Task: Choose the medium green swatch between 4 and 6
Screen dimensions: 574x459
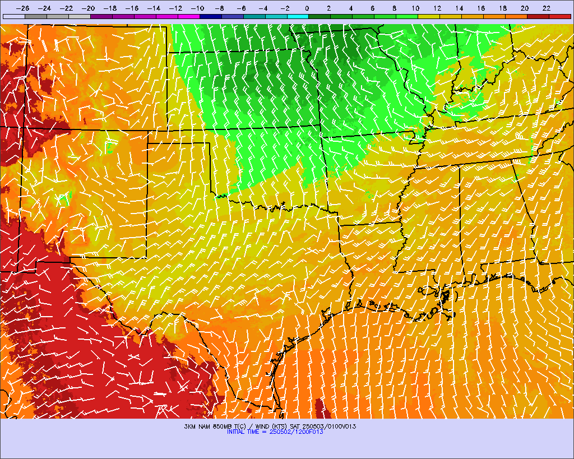Action: pos(363,16)
